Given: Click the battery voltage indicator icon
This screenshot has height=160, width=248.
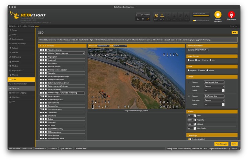Looking at the screenshot, I should [139, 15].
